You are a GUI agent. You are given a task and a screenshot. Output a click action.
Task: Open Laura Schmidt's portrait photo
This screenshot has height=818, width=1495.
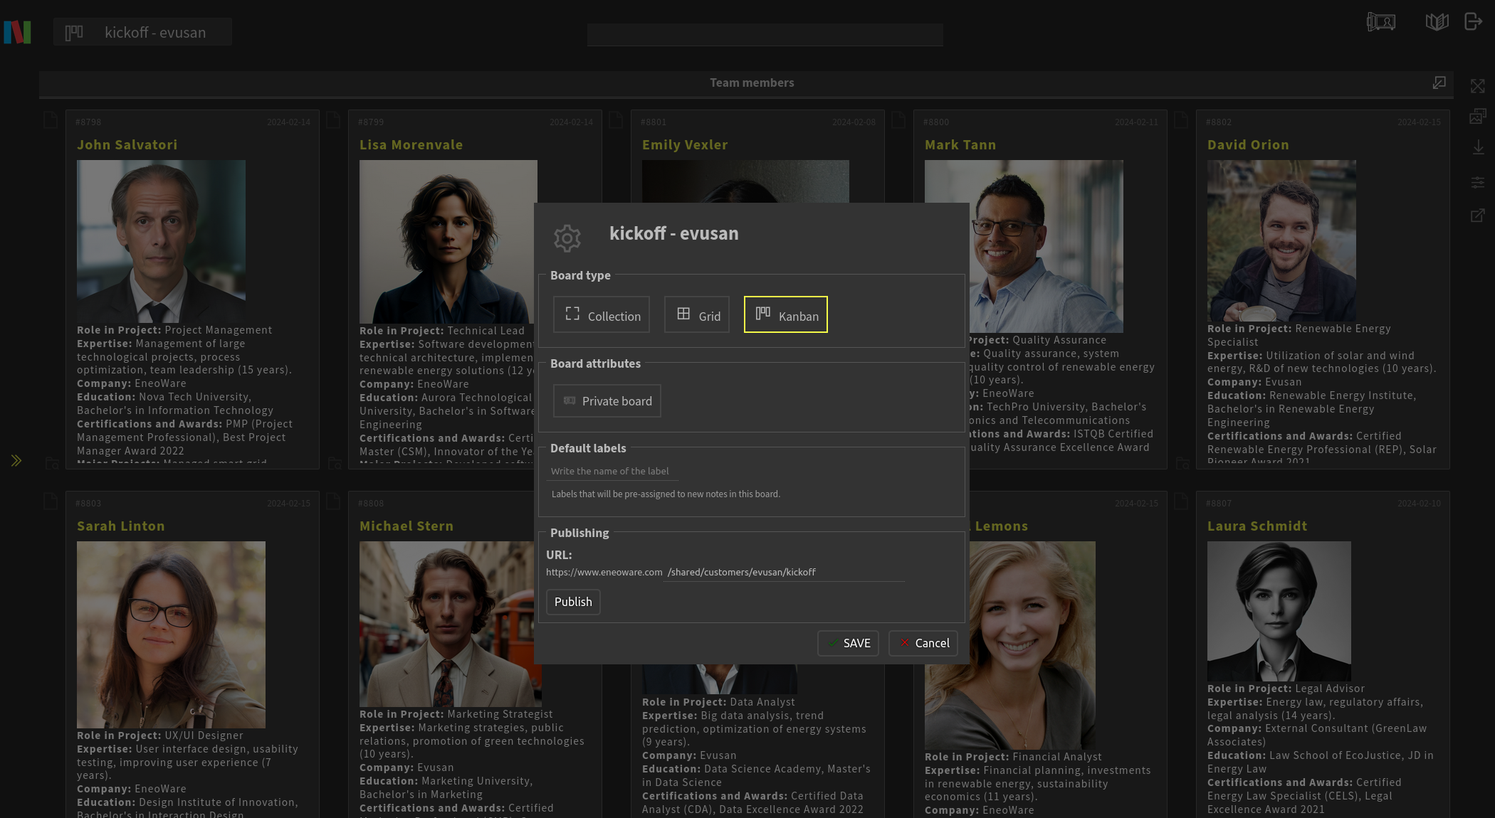(x=1279, y=611)
